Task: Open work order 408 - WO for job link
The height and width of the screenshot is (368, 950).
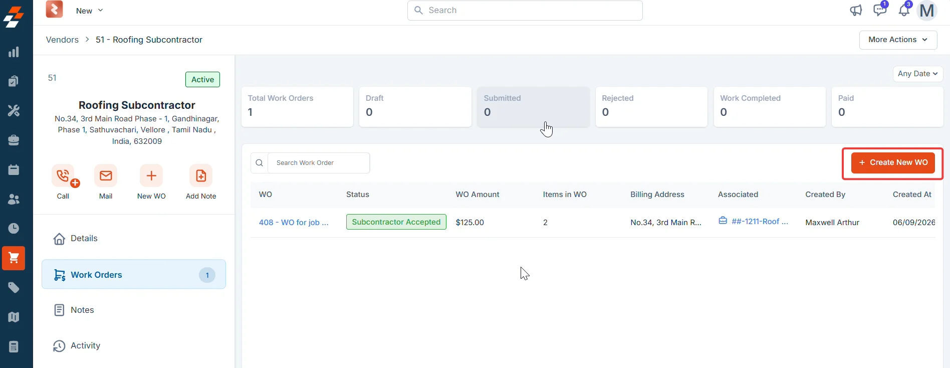Action: 294,222
